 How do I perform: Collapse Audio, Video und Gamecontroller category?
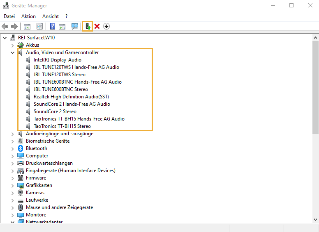[13, 52]
